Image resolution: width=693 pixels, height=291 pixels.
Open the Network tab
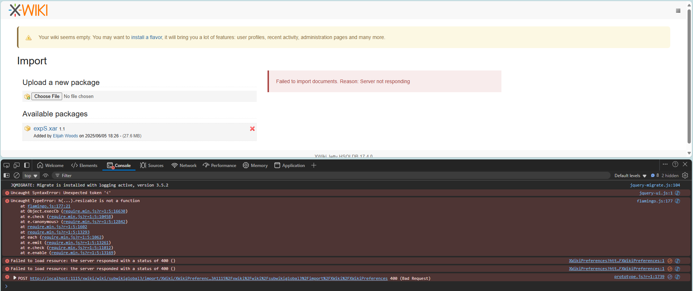pos(184,165)
